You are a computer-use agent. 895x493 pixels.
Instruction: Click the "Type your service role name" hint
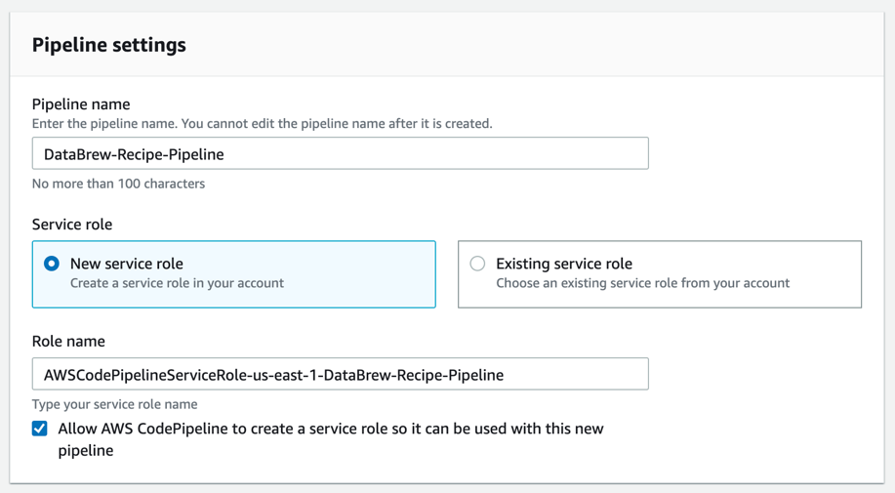click(x=114, y=404)
